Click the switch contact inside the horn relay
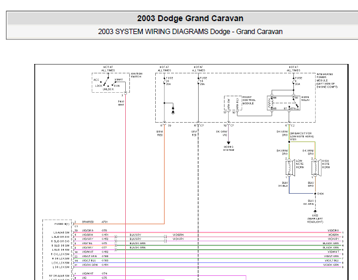Image resolution: width=358 pixels, height=280 pixels. [296, 103]
